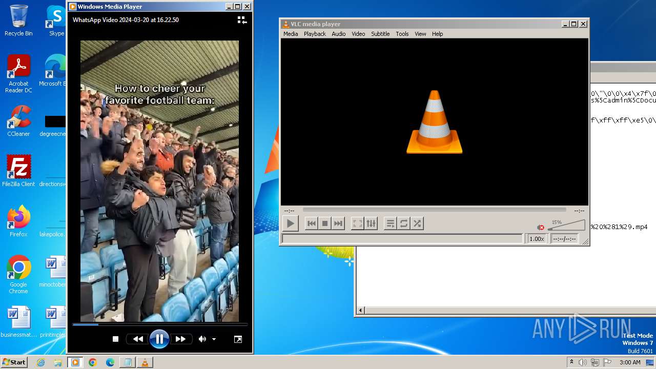Open Internet Explorer from the taskbar

(x=41, y=362)
